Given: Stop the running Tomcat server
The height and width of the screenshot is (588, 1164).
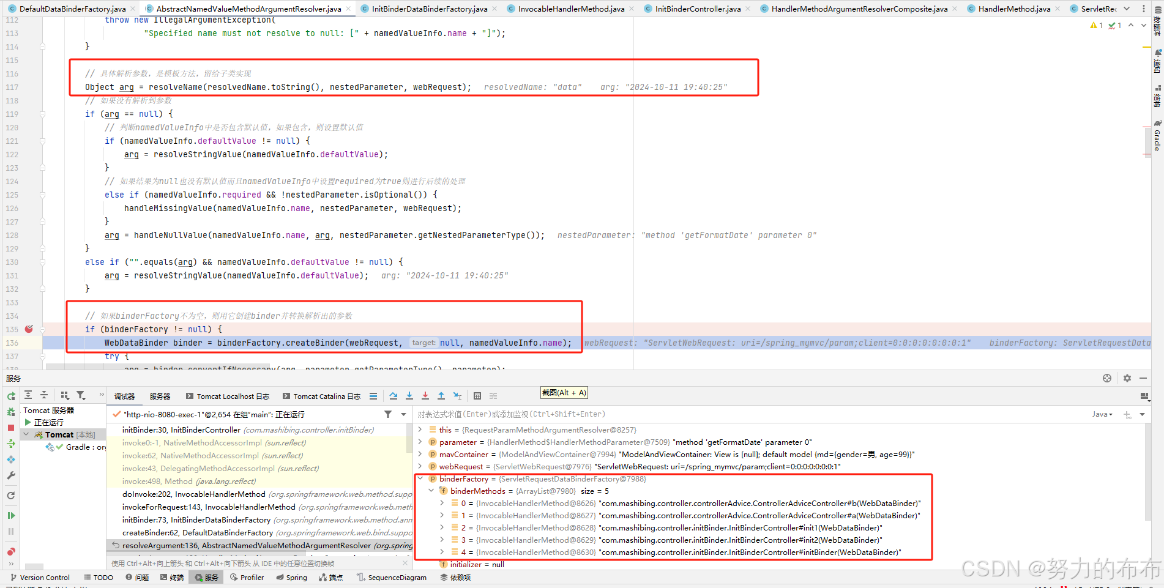Looking at the screenshot, I should pos(11,428).
